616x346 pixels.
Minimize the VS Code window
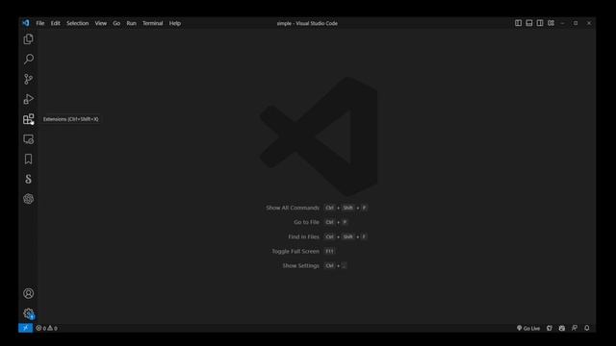[x=562, y=23]
